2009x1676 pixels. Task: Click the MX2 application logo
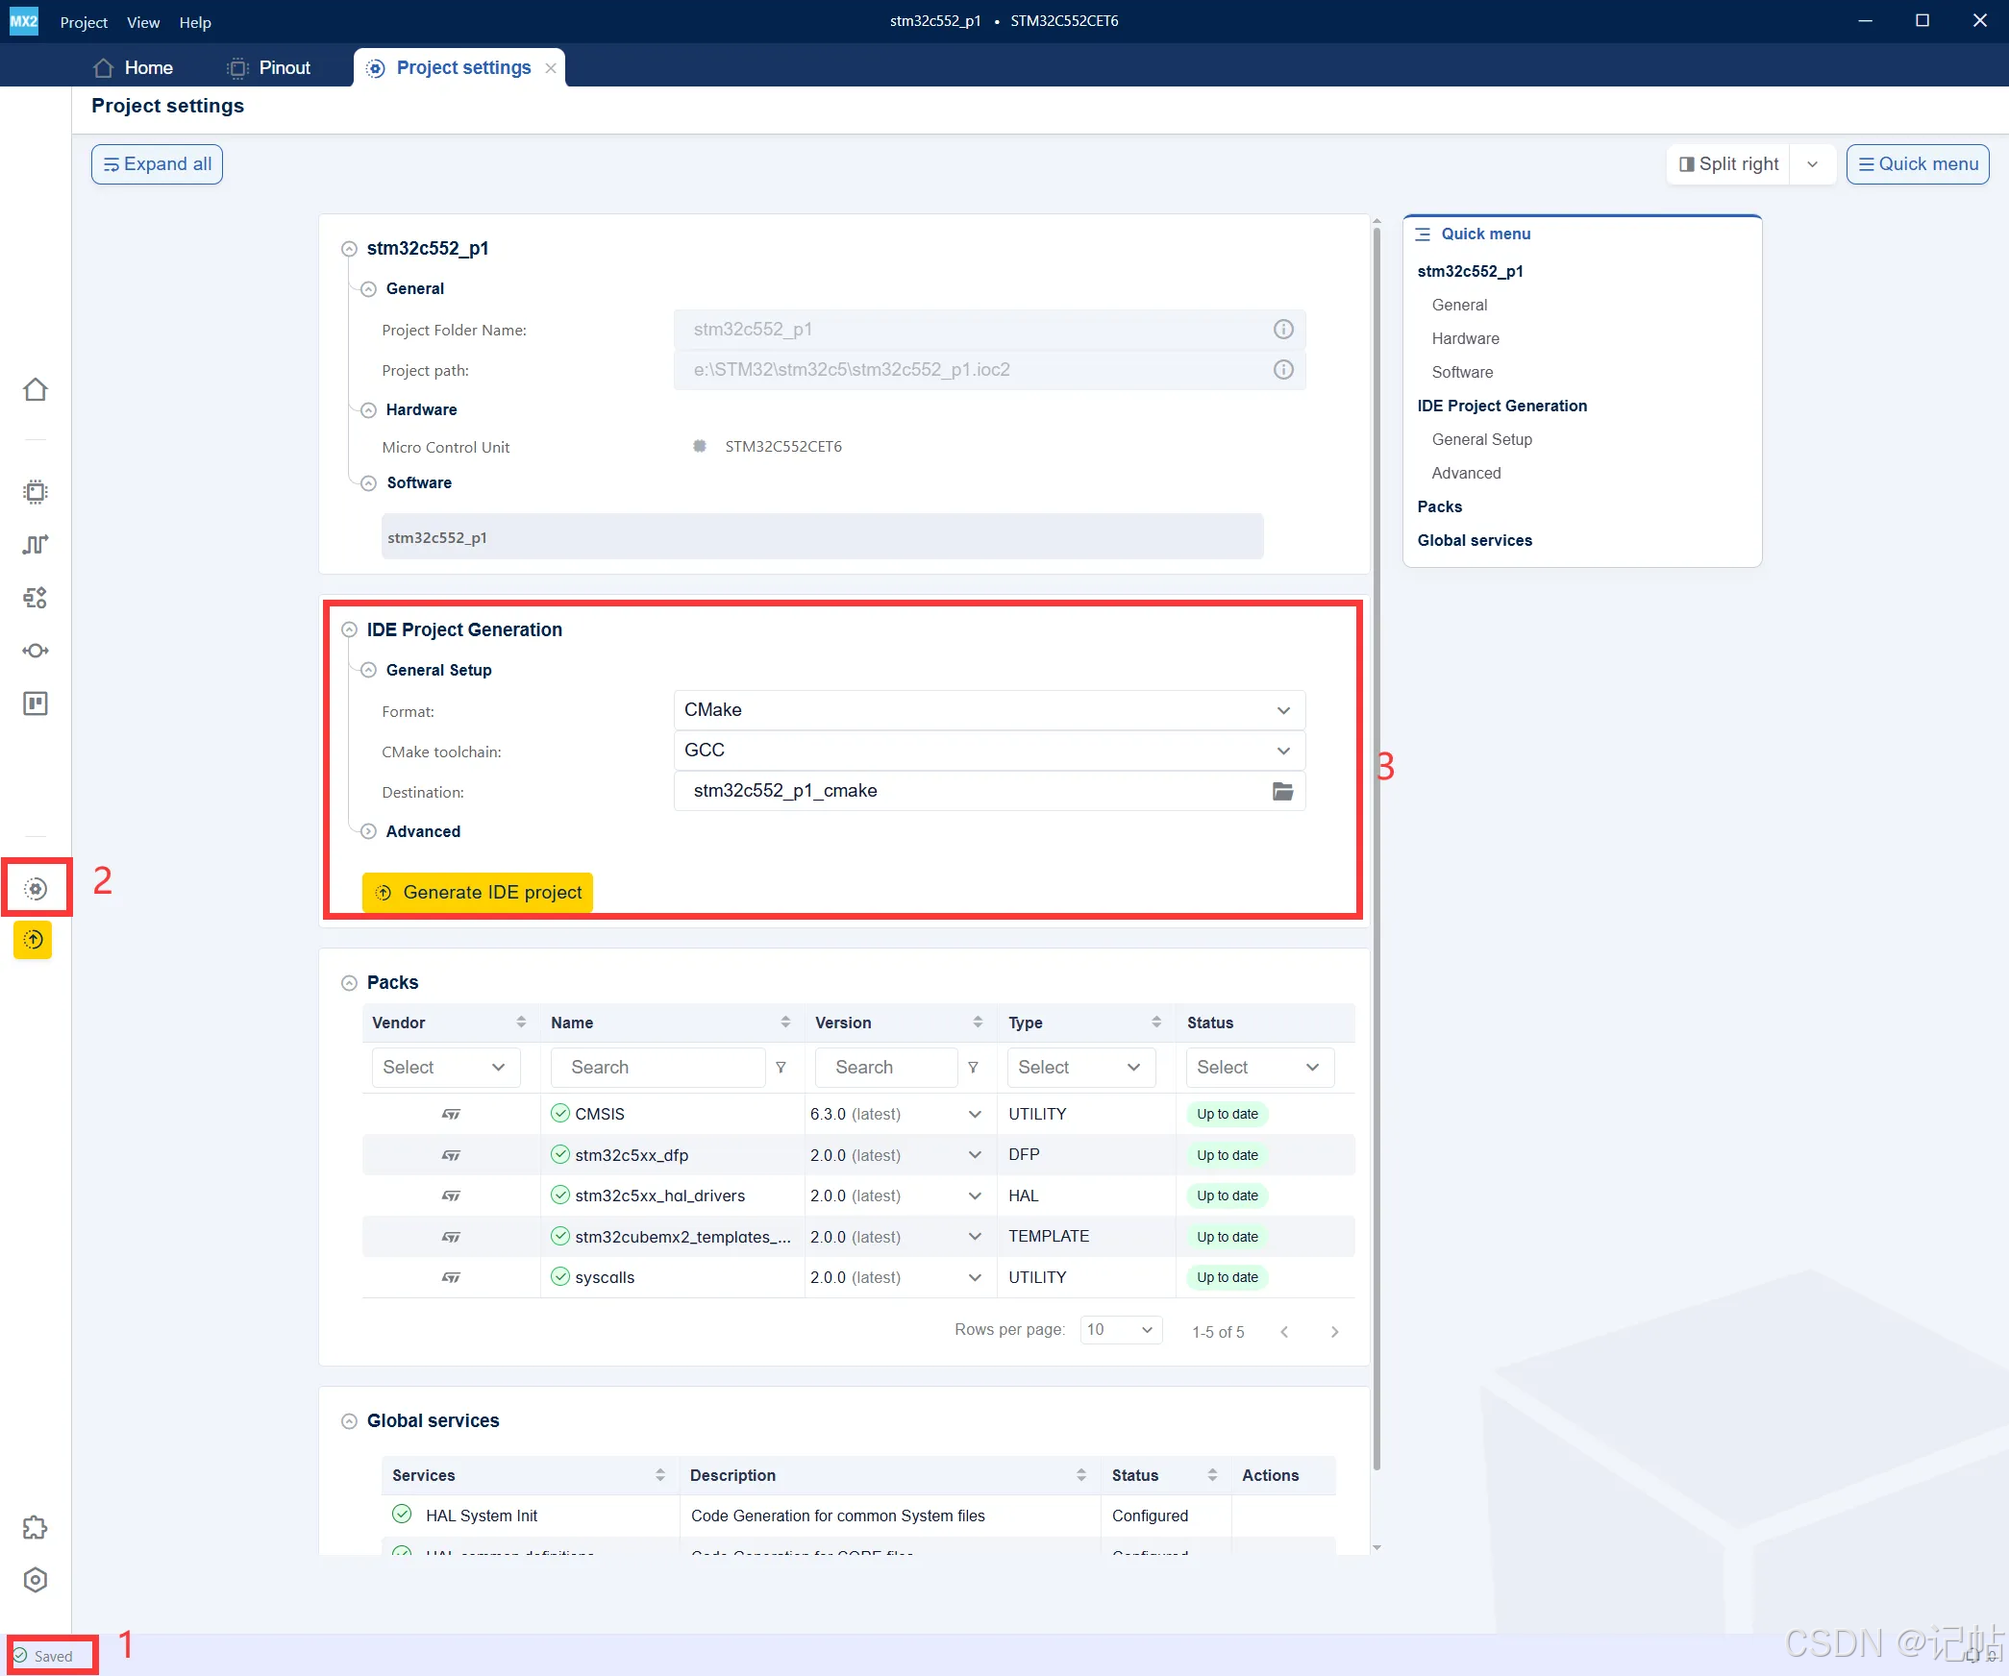[x=24, y=21]
